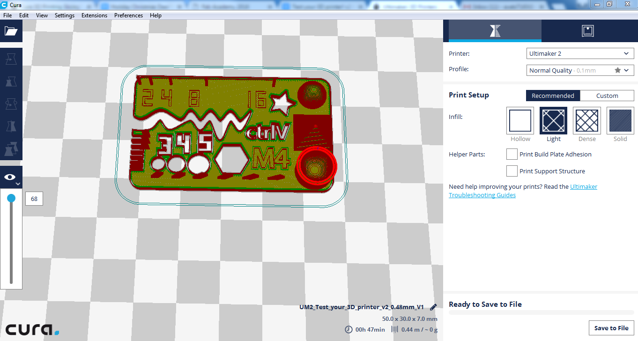Click the clock icon beside print time
638x341 pixels.
pos(349,329)
